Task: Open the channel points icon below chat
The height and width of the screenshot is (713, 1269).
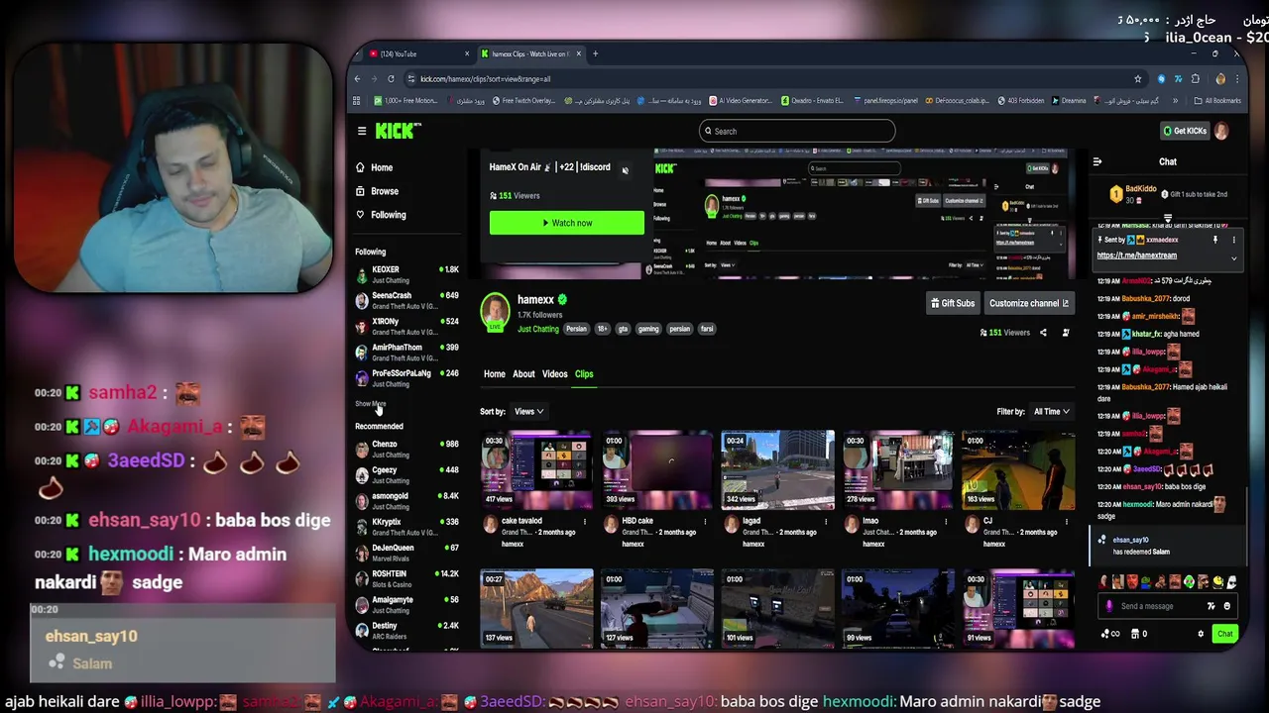Action: click(1109, 634)
